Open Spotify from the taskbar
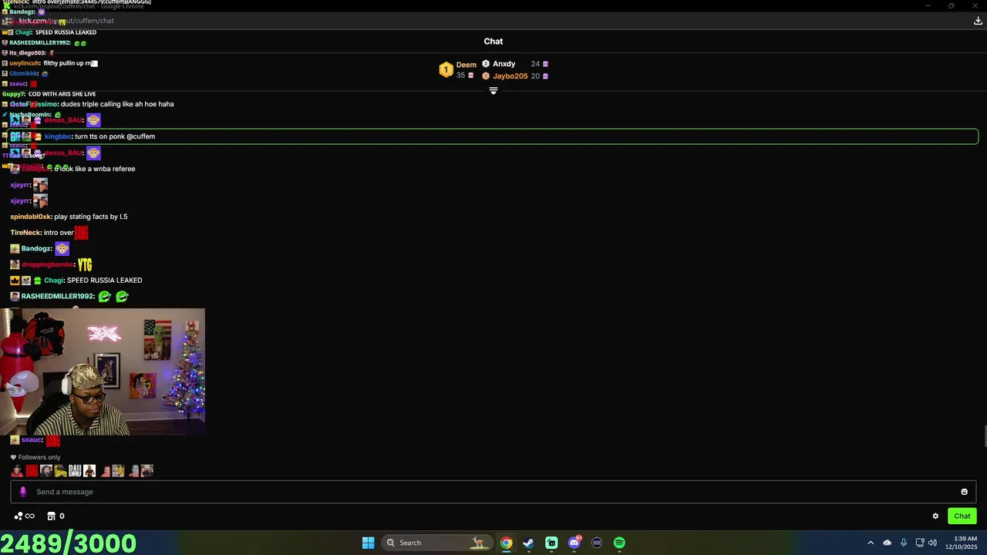The height and width of the screenshot is (555, 987). coord(619,543)
